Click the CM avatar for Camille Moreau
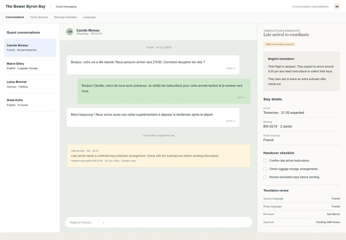 [x=70, y=32]
